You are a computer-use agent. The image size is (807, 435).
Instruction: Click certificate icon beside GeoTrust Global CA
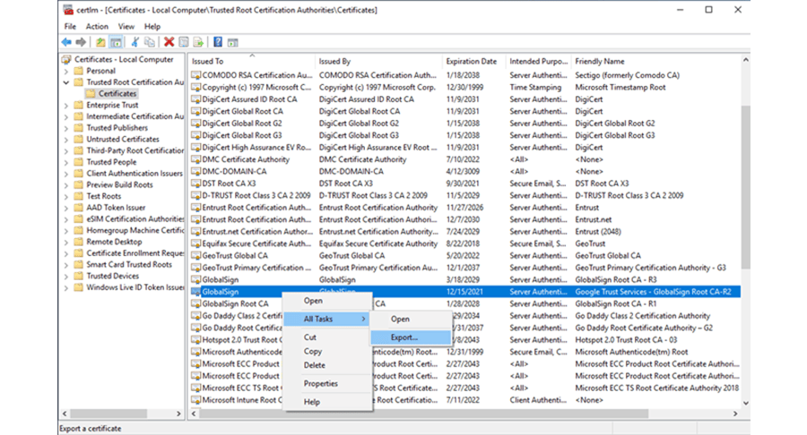[x=195, y=256]
